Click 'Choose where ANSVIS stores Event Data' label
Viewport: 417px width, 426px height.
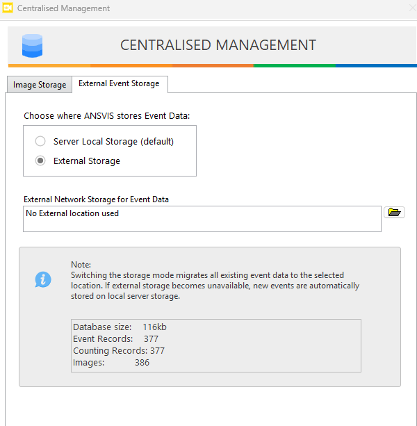pos(106,116)
